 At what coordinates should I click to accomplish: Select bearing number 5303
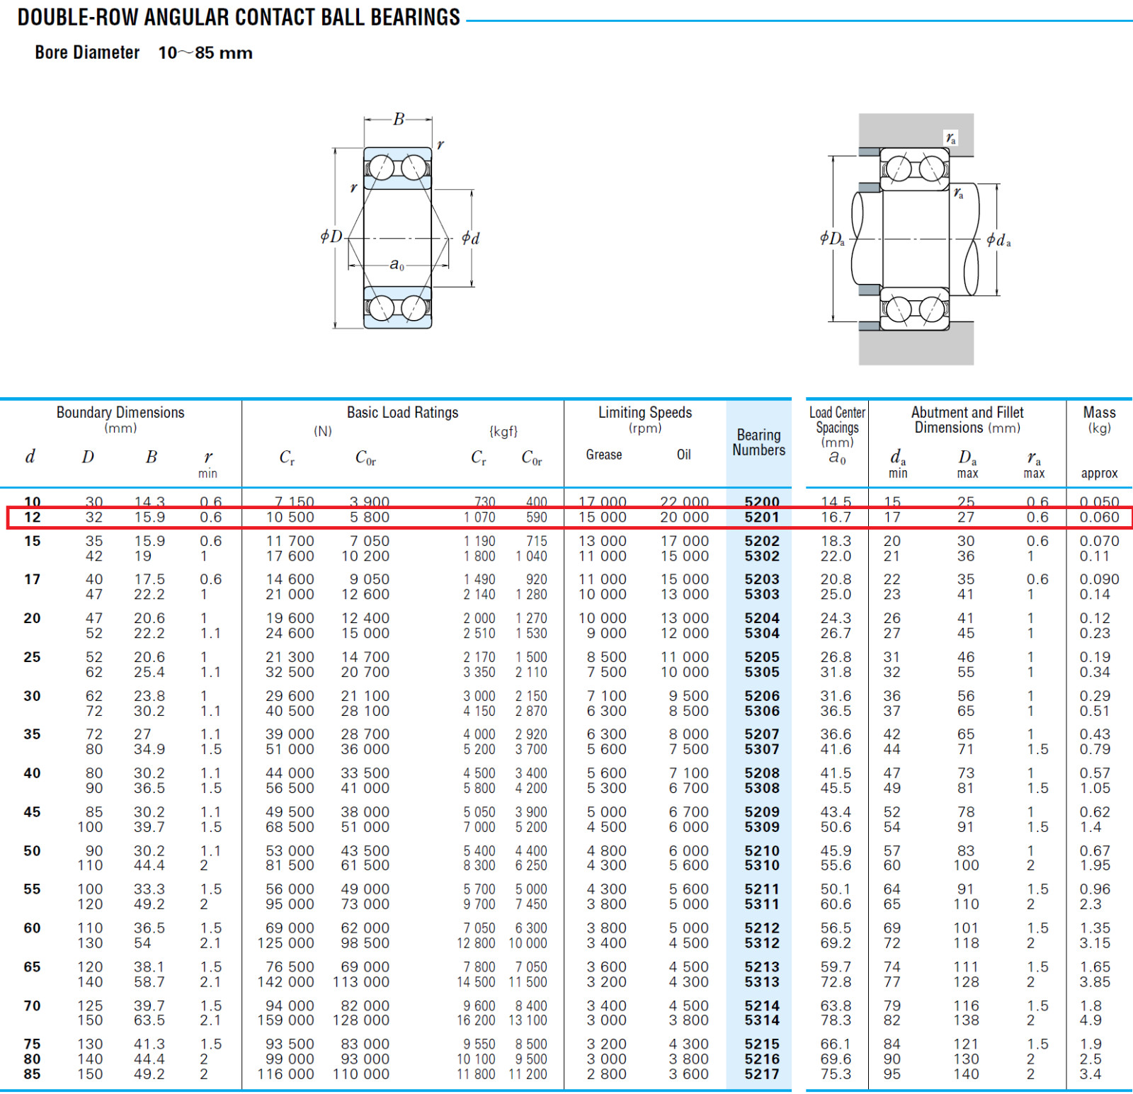pyautogui.click(x=762, y=595)
